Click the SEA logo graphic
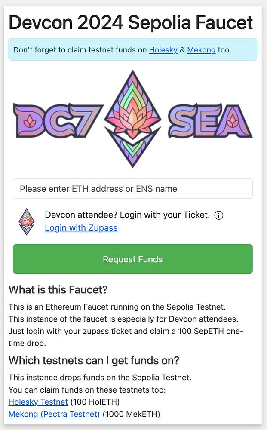267x430 pixels. tap(209, 121)
